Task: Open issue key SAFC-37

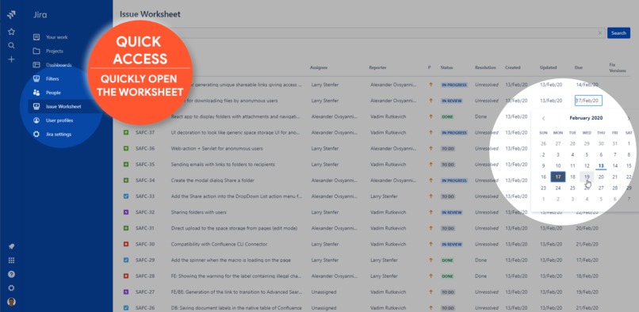Action: [x=145, y=133]
